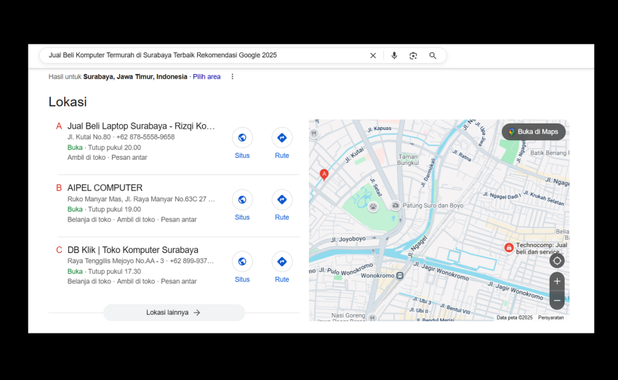Image resolution: width=618 pixels, height=380 pixels.
Task: Zoom in the map with plus
Action: tap(557, 281)
